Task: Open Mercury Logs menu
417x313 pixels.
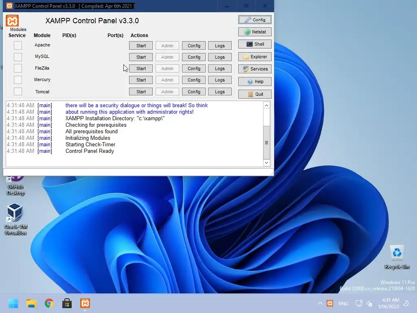Action: [x=219, y=80]
